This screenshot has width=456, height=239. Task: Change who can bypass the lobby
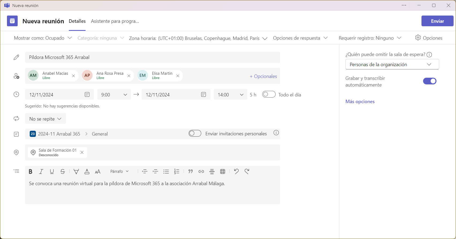(392, 64)
